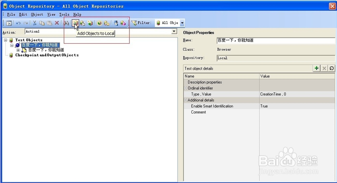
Task: Close the Object Repository window
Action: (332, 6)
